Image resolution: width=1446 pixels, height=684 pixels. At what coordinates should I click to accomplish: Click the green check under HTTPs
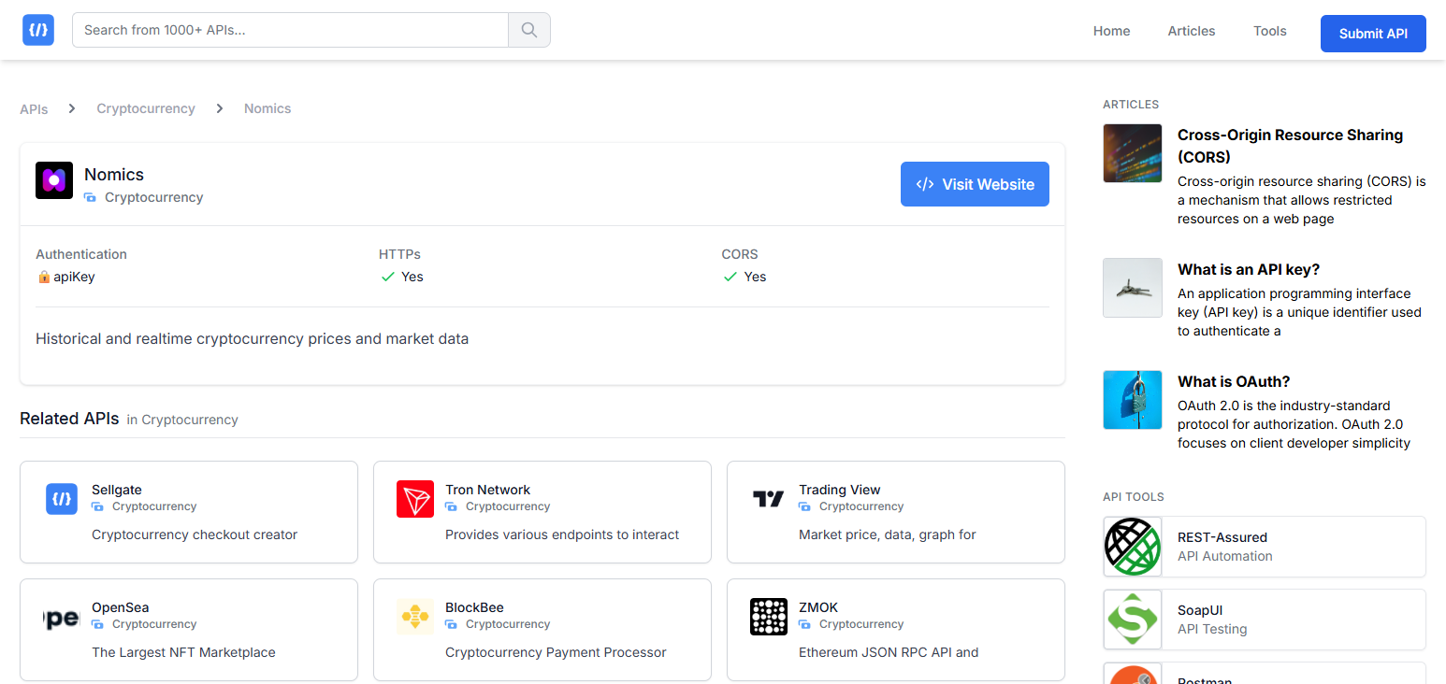388,277
